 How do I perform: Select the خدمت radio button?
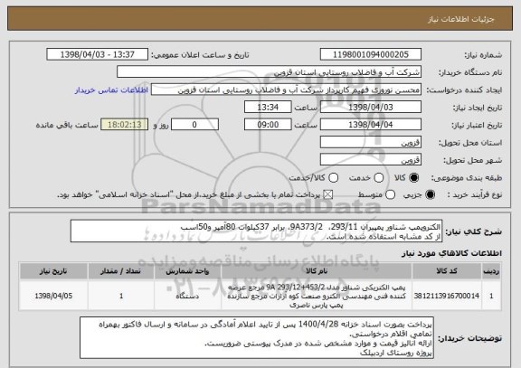coord(378,178)
